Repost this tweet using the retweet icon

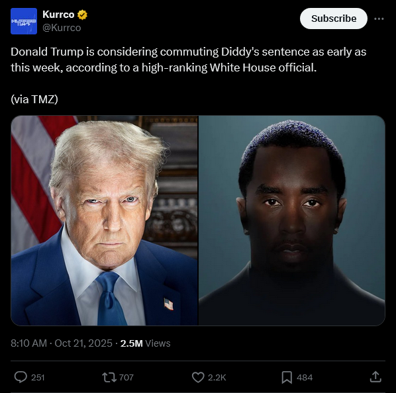pyautogui.click(x=109, y=377)
